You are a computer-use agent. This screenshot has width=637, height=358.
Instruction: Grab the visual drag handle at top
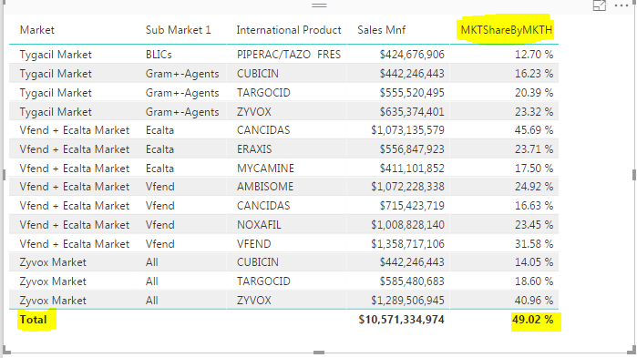319,5
